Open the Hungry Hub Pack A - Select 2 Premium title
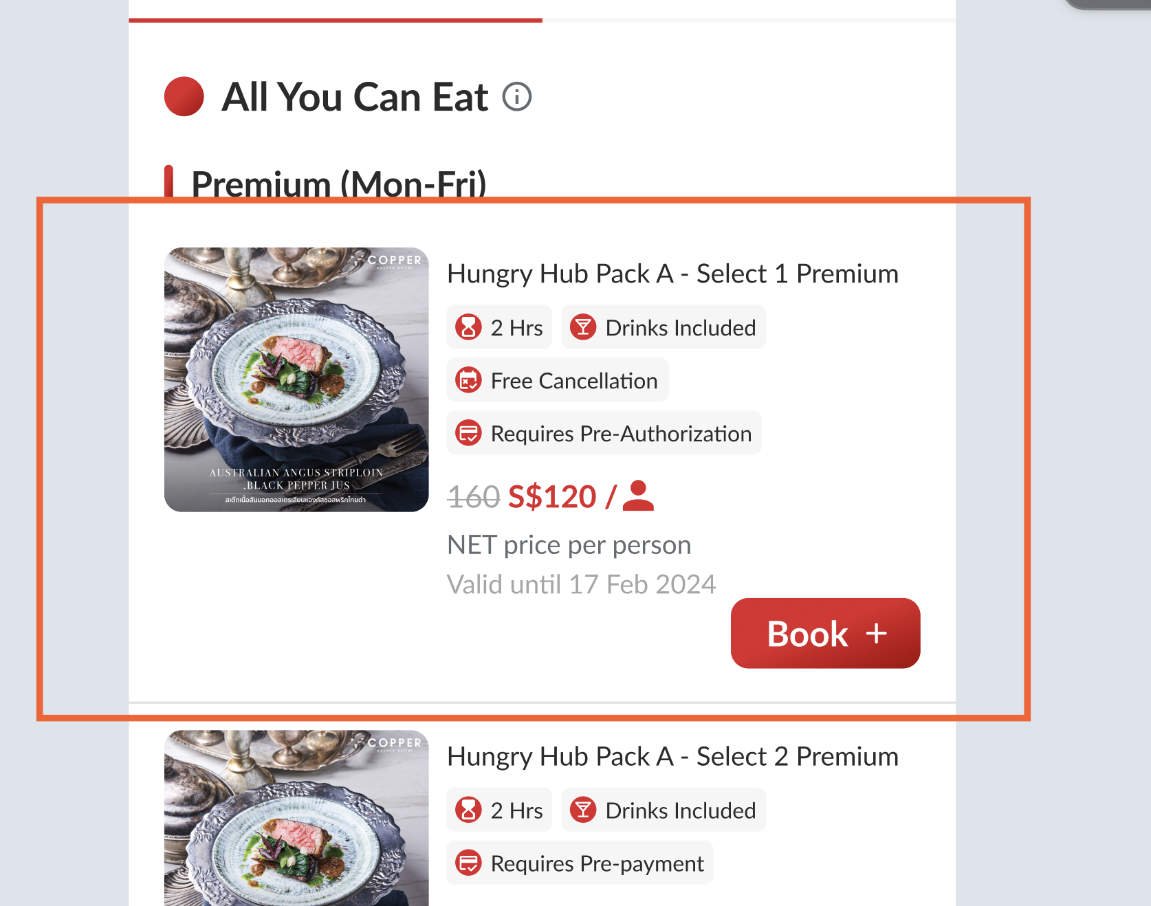Viewport: 1151px width, 906px height. [672, 756]
